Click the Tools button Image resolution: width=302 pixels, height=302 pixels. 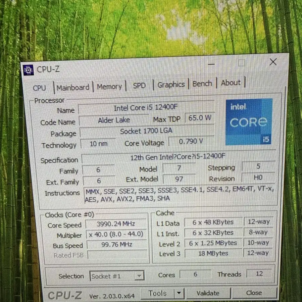pos(158,293)
